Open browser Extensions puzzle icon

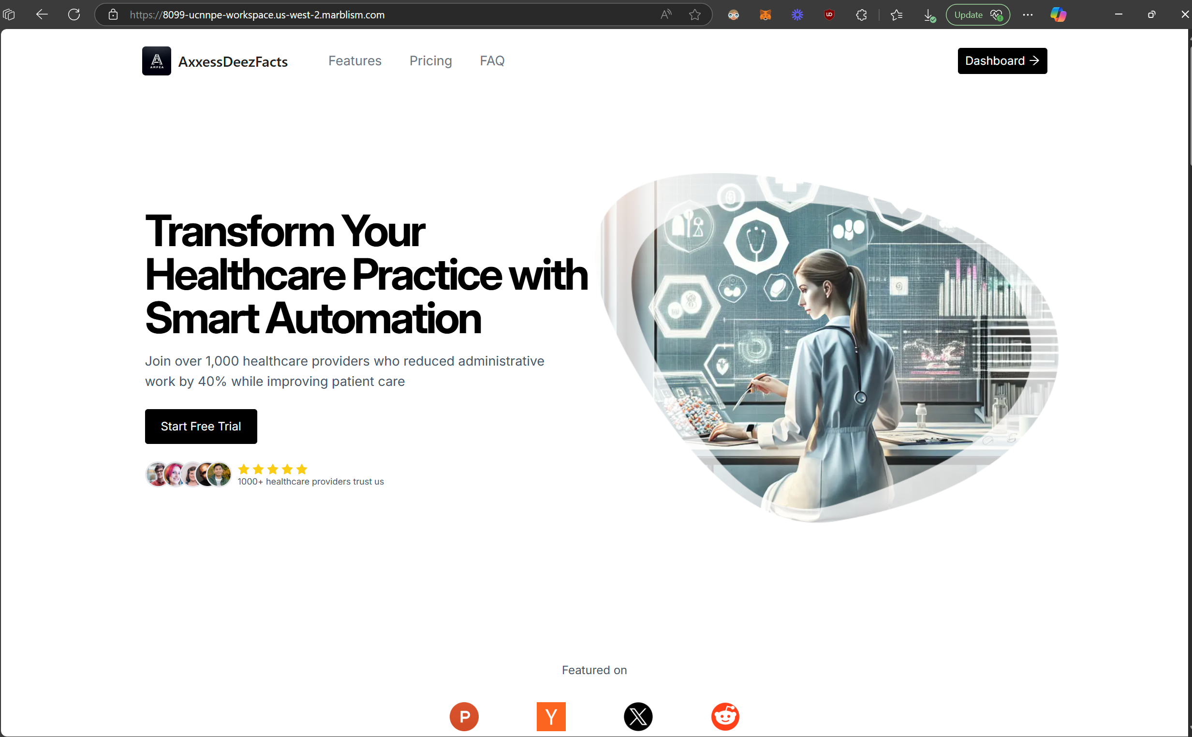pos(861,15)
